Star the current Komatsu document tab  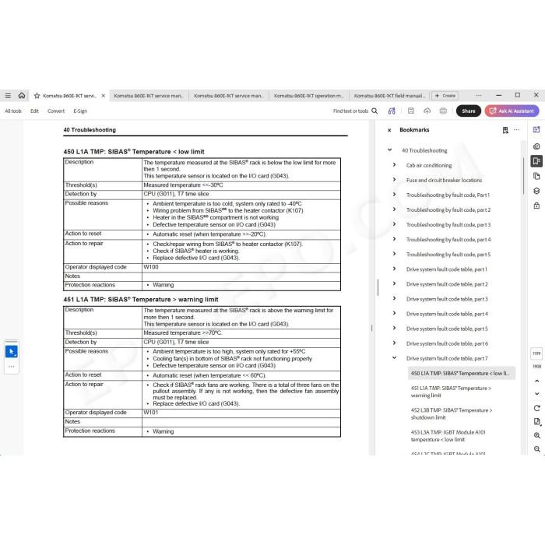37,96
